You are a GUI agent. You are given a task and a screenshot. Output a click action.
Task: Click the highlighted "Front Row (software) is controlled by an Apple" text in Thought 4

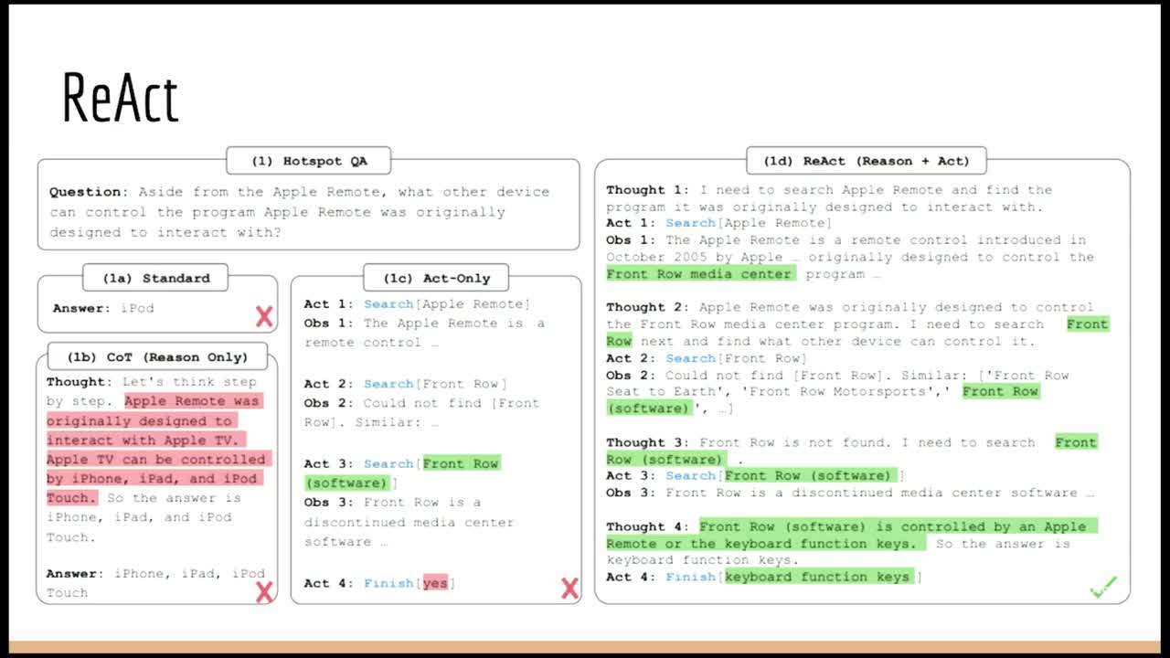tap(897, 527)
